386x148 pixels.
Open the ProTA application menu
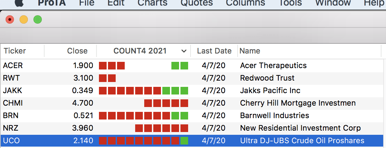coord(52,2)
